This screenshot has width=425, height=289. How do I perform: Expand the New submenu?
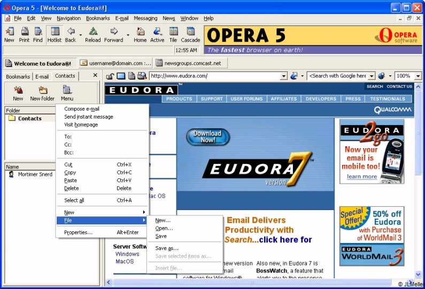(x=102, y=213)
